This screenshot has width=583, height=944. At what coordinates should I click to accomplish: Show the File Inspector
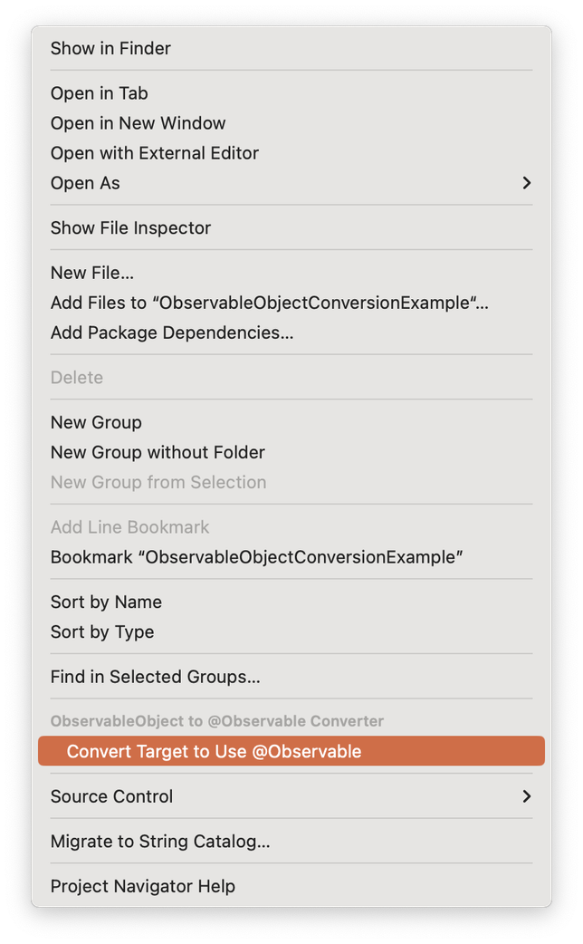tap(129, 227)
